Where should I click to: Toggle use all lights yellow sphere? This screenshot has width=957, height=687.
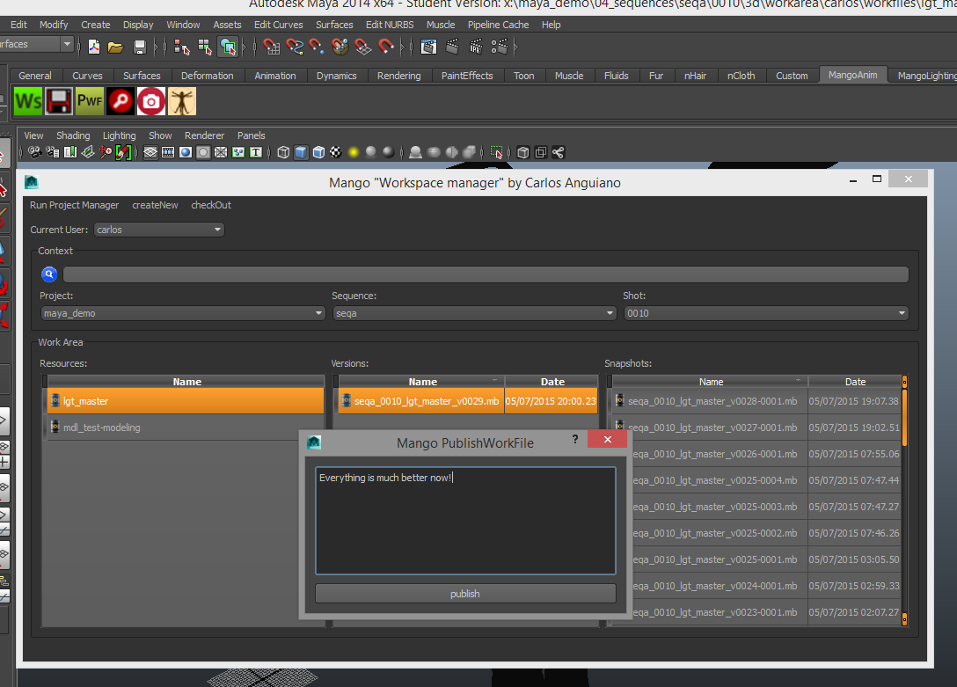[x=354, y=152]
